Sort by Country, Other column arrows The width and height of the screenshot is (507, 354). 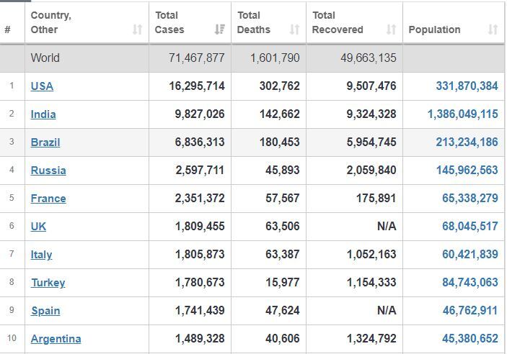click(x=138, y=29)
